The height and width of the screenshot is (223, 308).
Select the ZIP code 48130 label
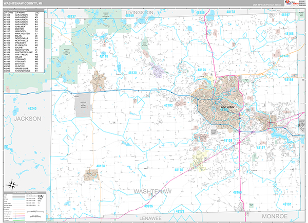[132, 73]
